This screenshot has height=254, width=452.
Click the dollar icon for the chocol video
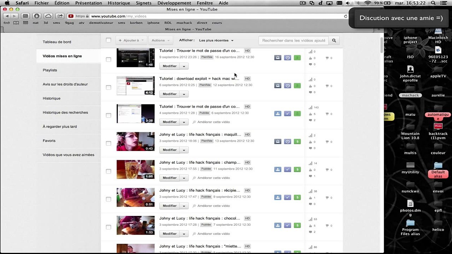click(x=297, y=225)
